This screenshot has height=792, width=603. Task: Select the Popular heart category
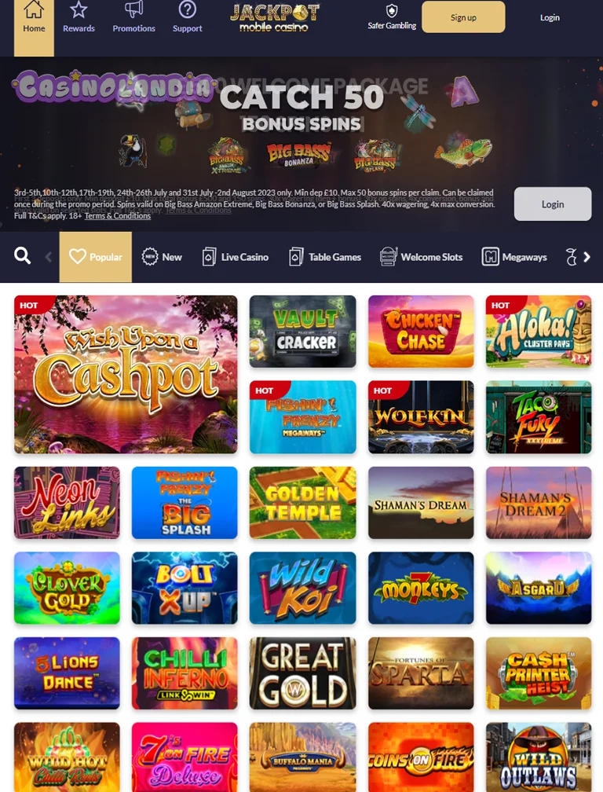[x=95, y=257]
